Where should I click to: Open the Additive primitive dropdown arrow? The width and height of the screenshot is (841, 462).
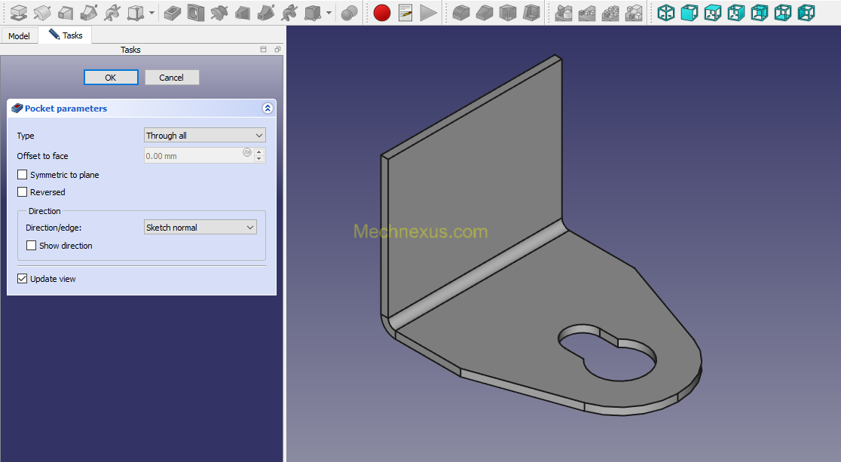pyautogui.click(x=151, y=12)
